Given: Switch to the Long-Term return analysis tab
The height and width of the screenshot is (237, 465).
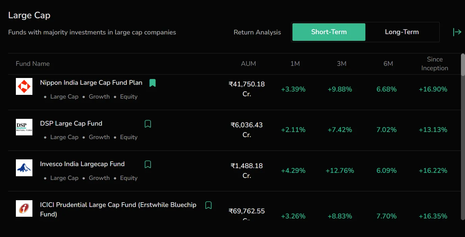Looking at the screenshot, I should click(402, 32).
